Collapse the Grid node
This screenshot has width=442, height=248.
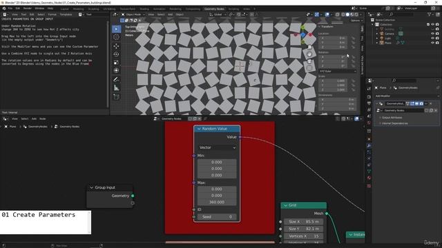coord(285,205)
